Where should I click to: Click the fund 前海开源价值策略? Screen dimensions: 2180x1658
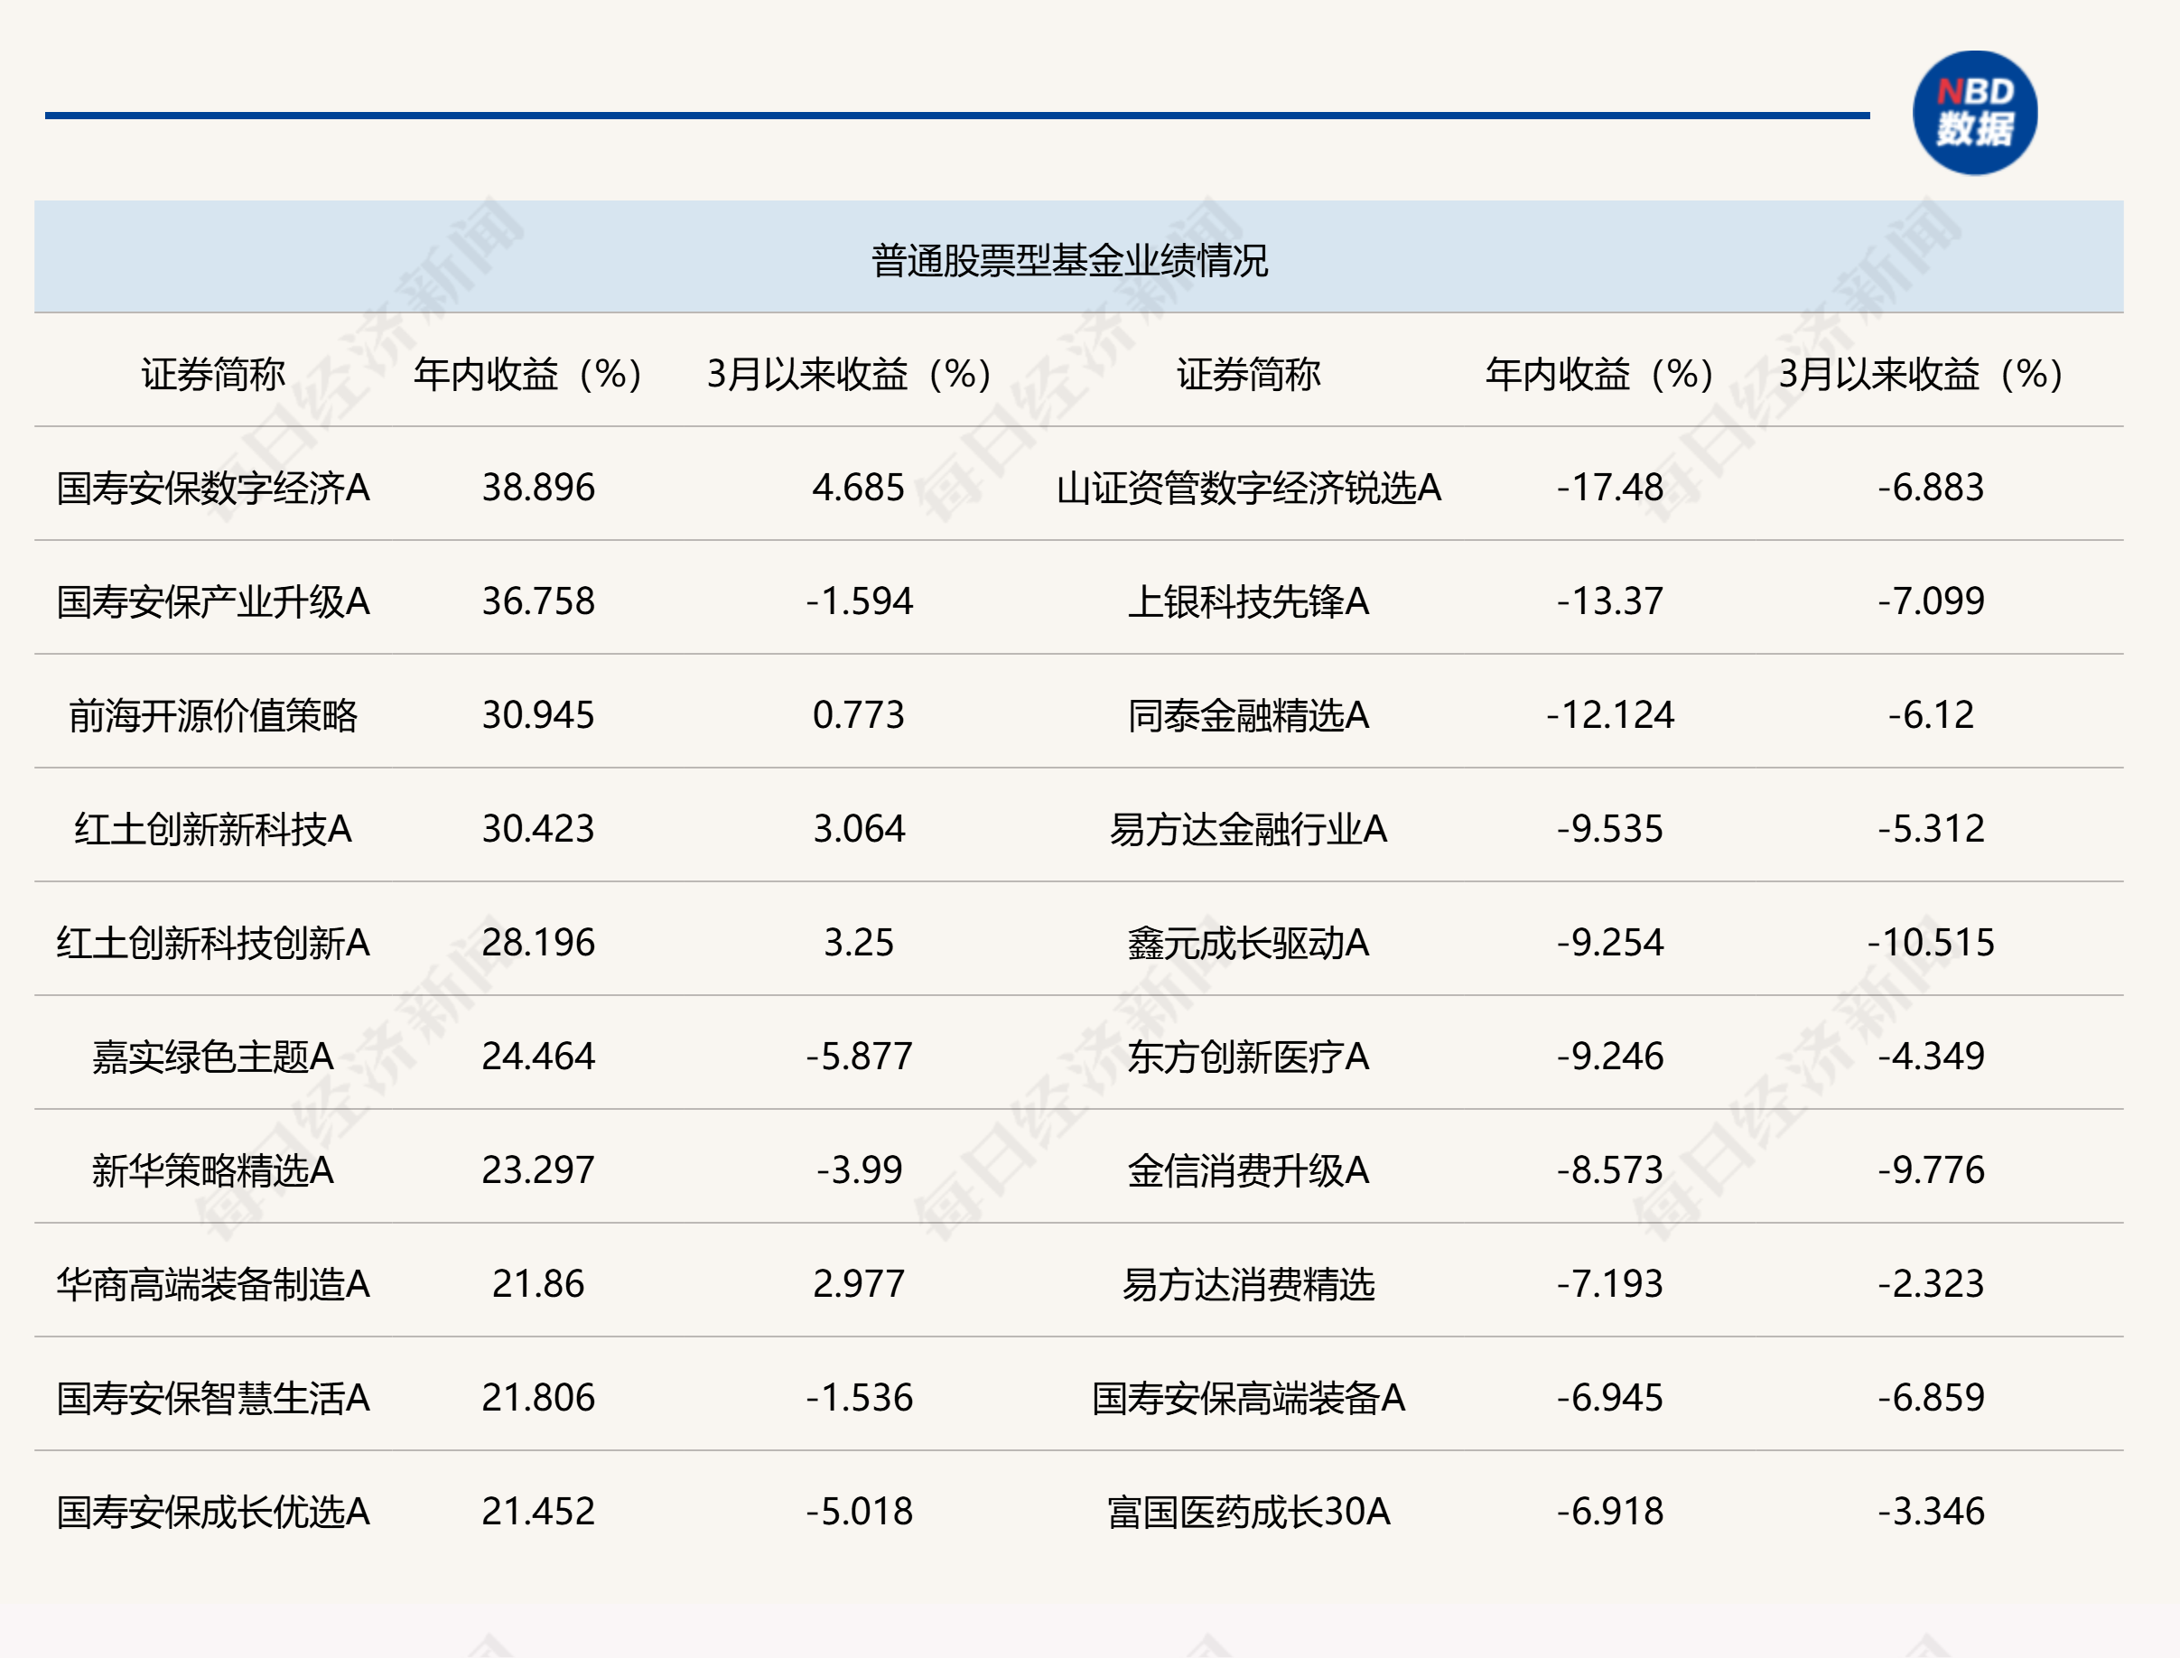(212, 715)
